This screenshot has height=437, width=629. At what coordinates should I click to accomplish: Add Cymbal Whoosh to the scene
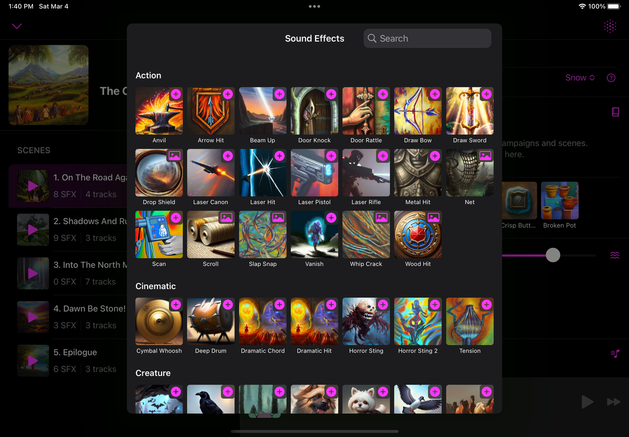[175, 305]
